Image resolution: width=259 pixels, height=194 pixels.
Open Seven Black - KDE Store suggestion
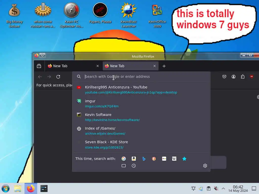pyautogui.click(x=141, y=144)
